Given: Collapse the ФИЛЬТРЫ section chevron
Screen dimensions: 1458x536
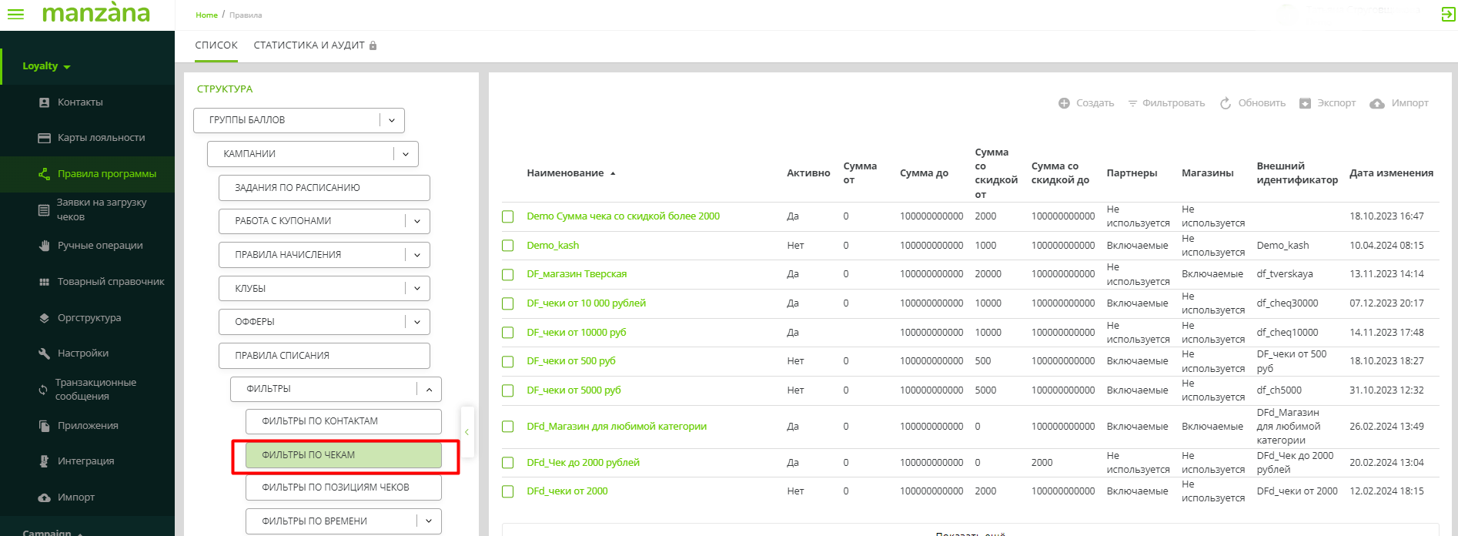Looking at the screenshot, I should (429, 390).
